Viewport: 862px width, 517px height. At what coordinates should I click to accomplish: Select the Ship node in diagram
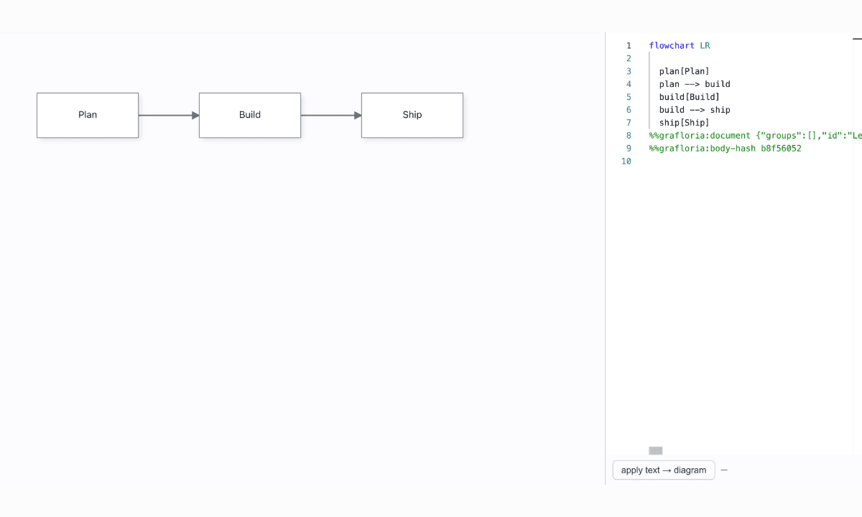click(x=412, y=115)
